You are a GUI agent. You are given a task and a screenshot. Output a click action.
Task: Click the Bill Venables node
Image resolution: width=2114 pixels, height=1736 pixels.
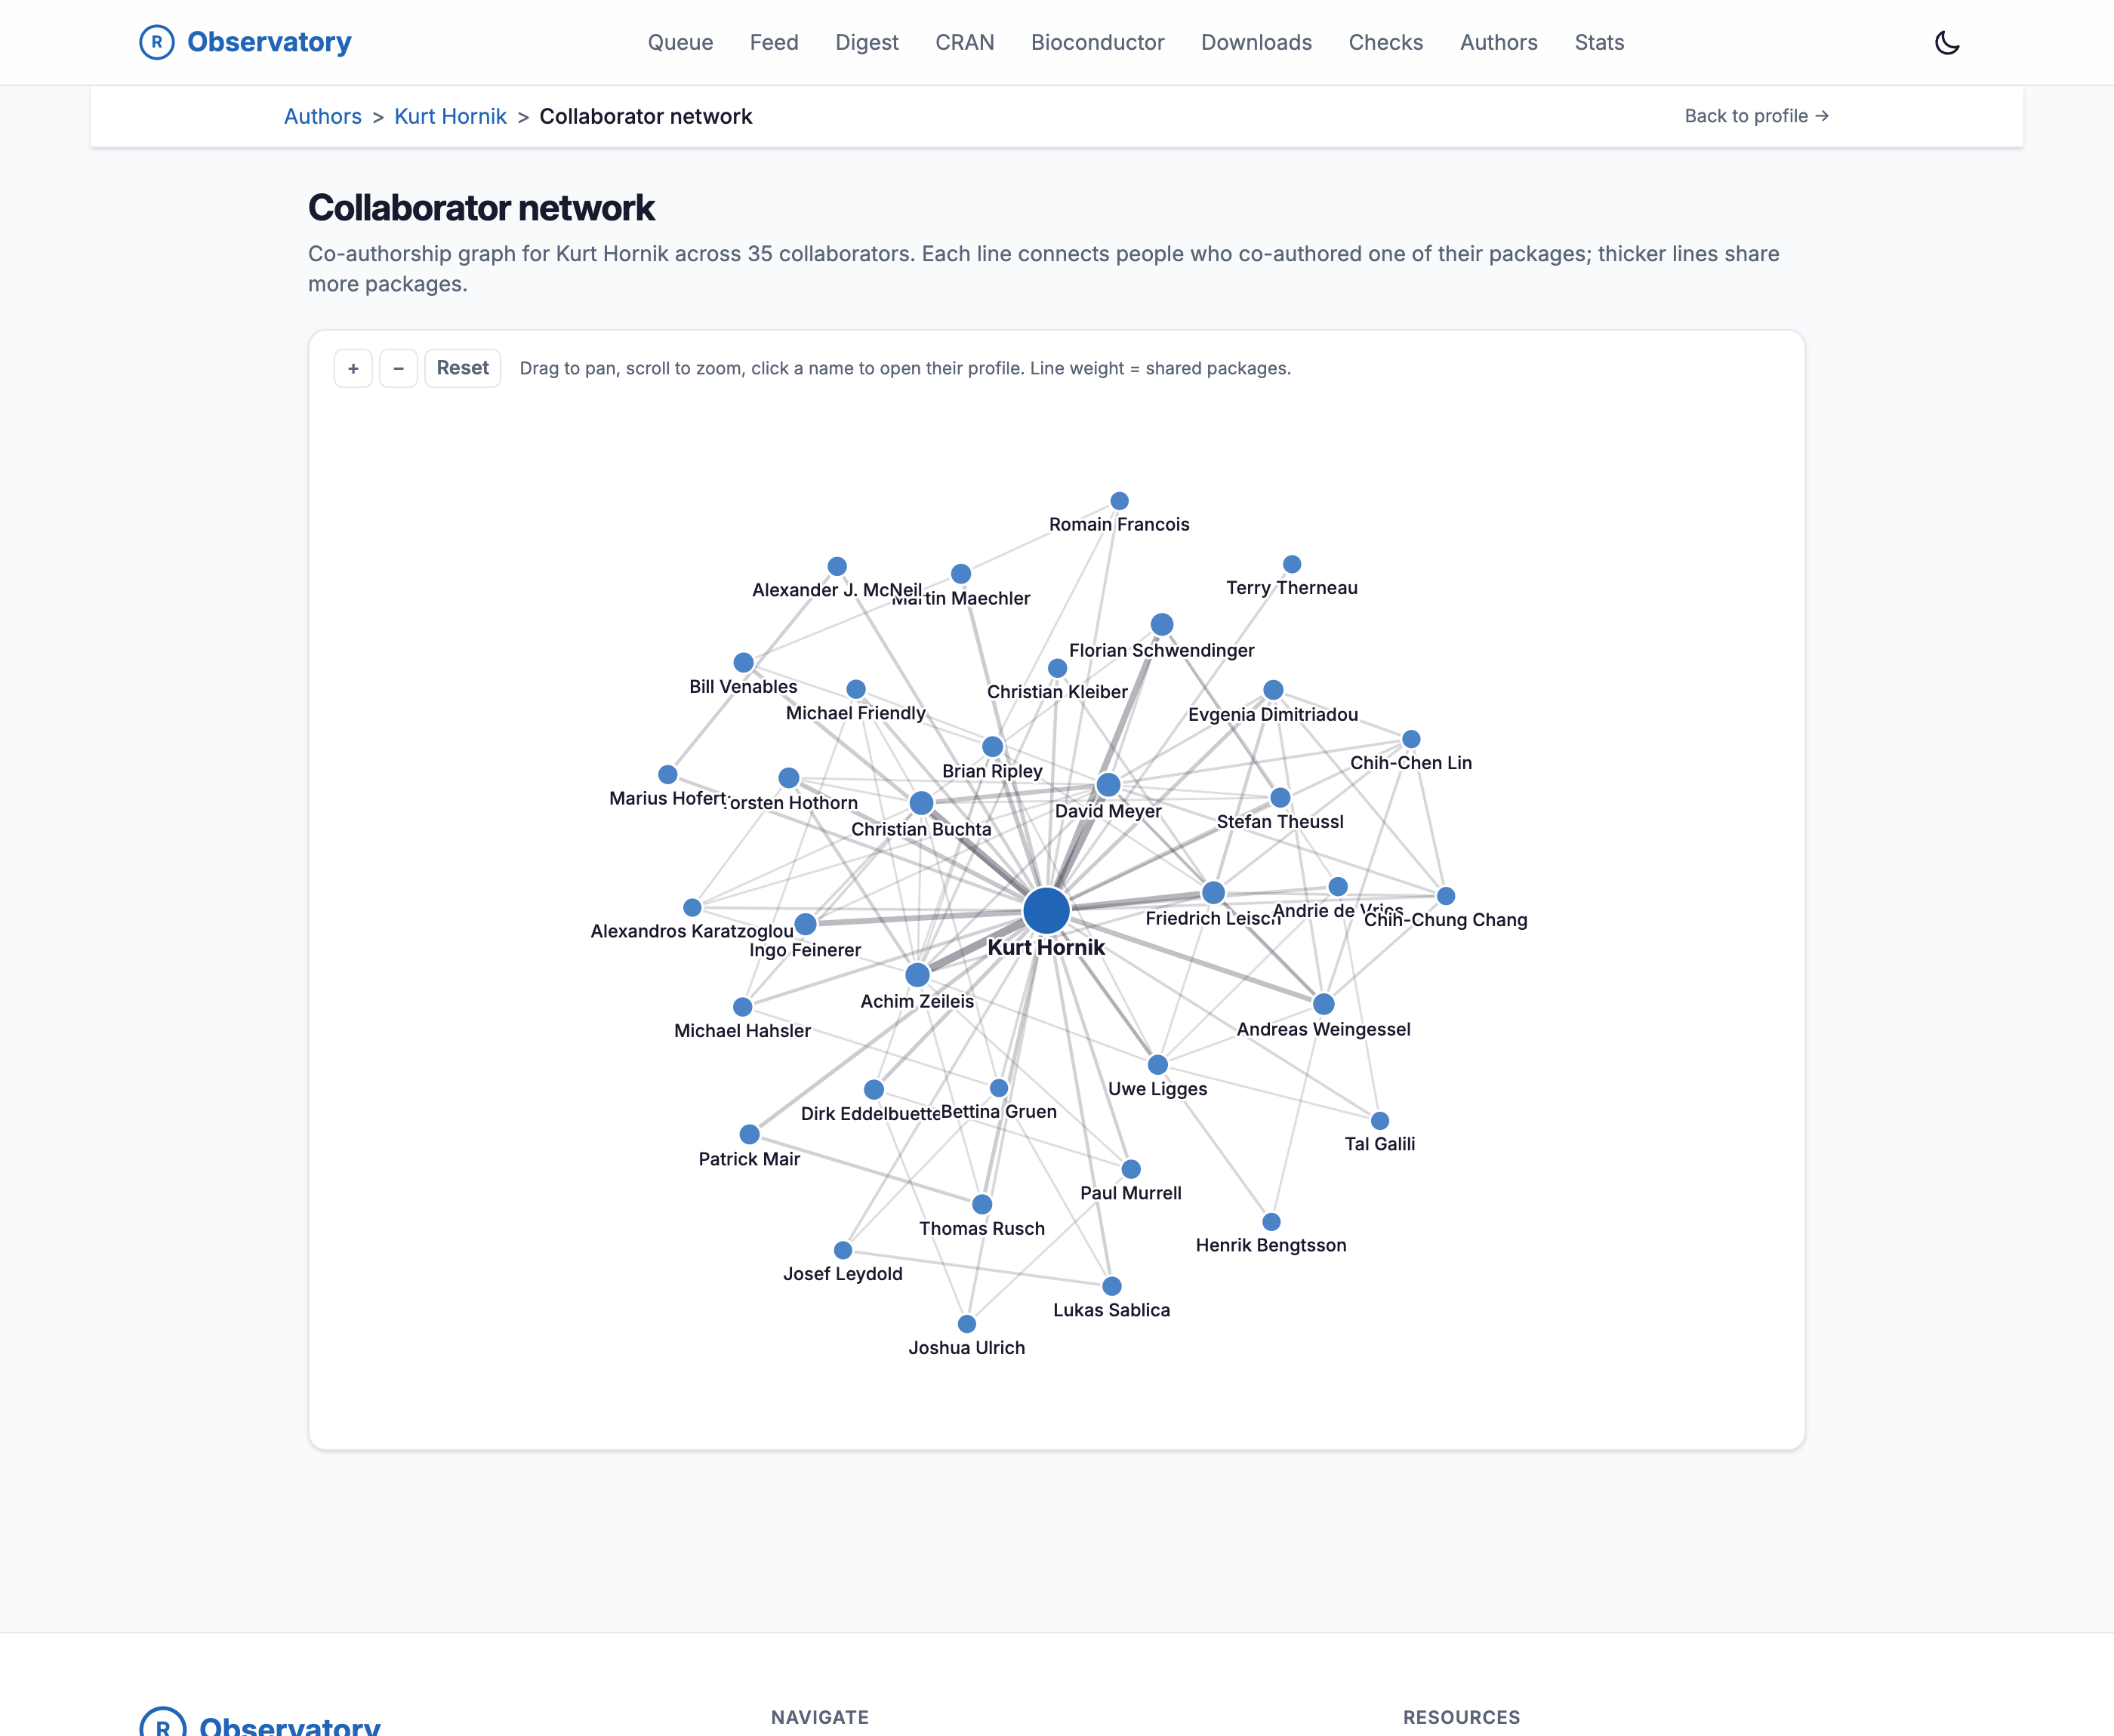tap(743, 663)
